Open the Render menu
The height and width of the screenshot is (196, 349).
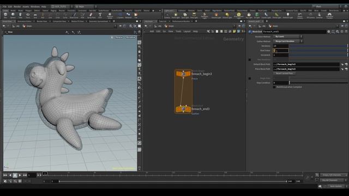[x=17, y=7]
